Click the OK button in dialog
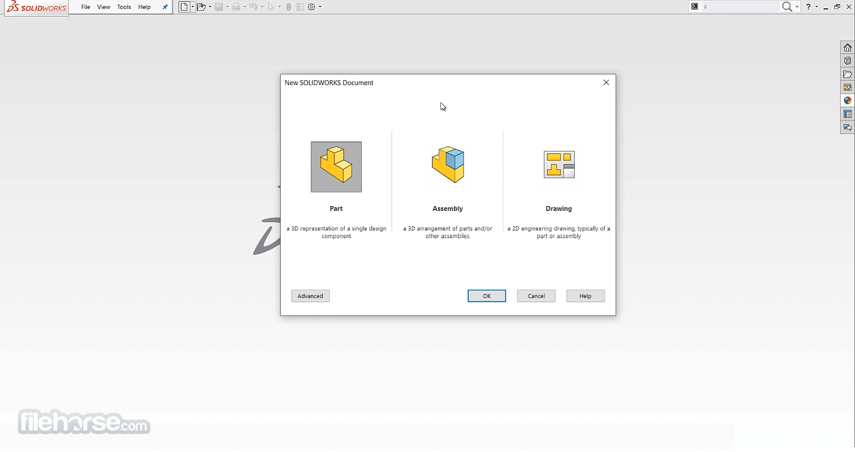 487,296
